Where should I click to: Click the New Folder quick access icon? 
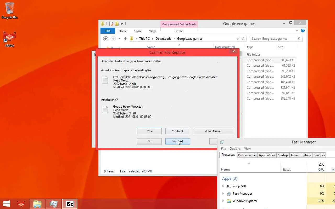click(x=117, y=24)
